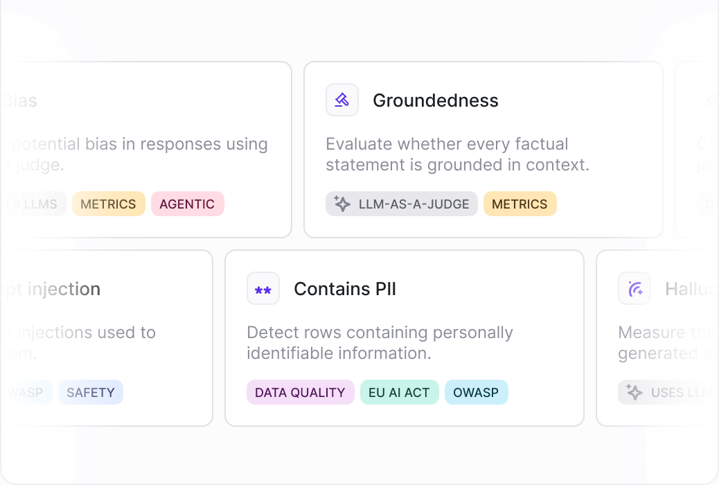Select the SAFETY tag
The height and width of the screenshot is (485, 719).
coord(91,392)
